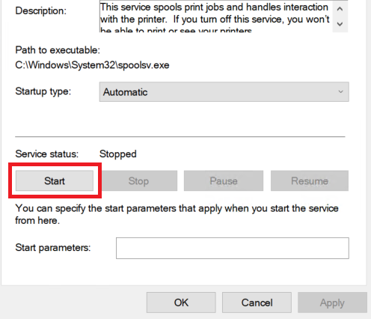The width and height of the screenshot is (371, 319).
Task: Click the Service status label
Action: coord(47,154)
